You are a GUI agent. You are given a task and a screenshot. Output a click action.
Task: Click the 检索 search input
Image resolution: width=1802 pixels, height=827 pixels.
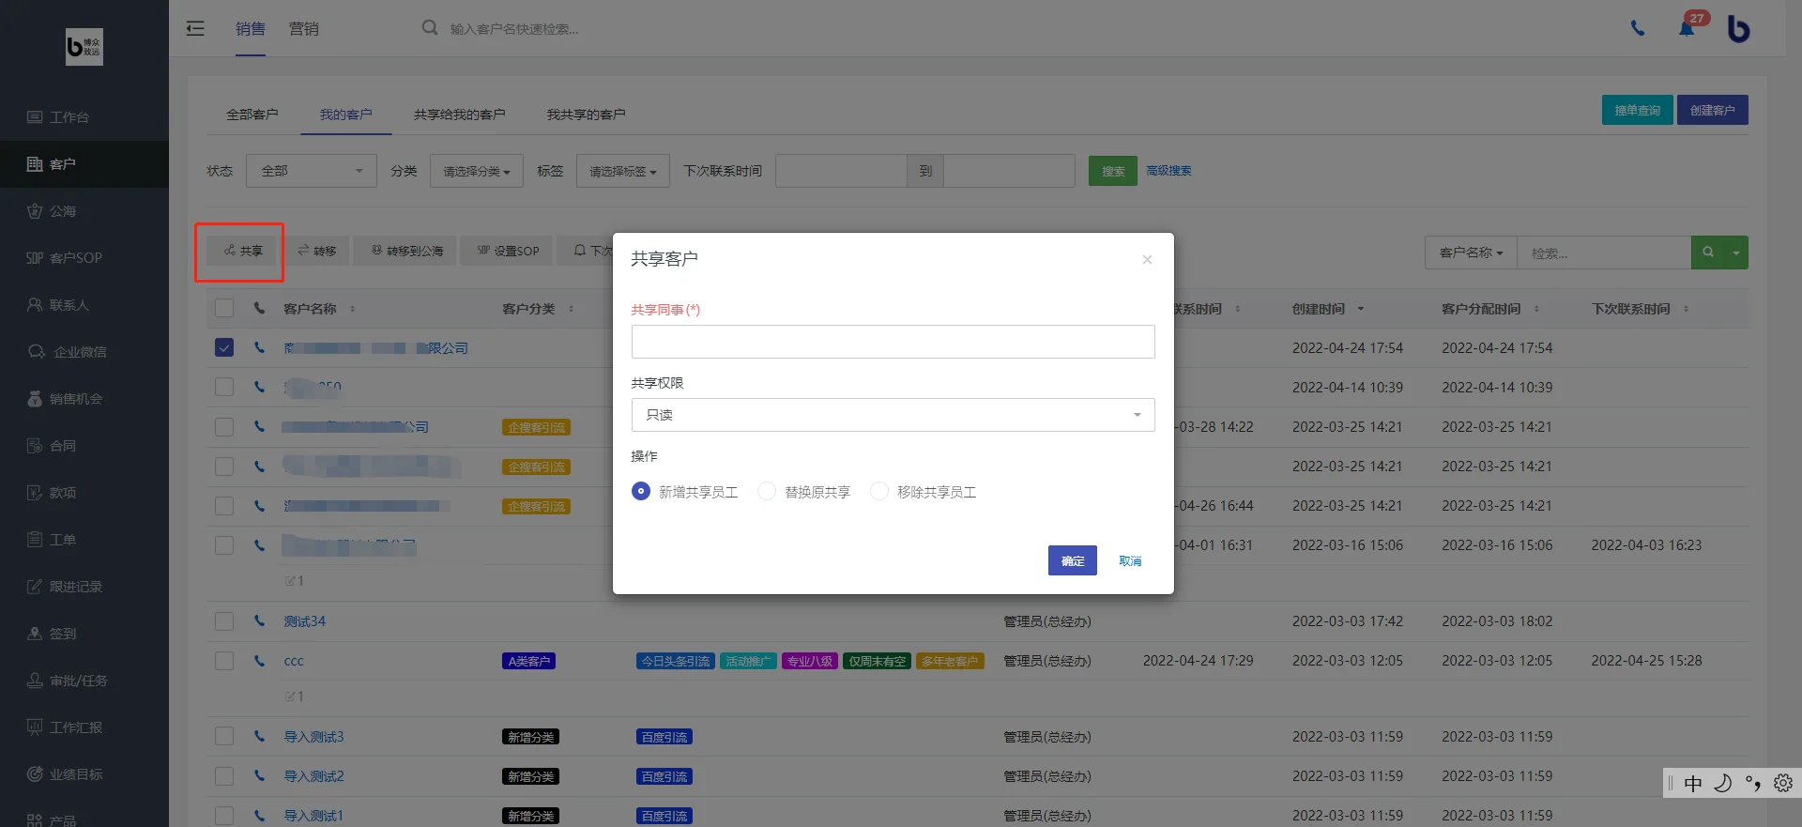pos(1604,253)
